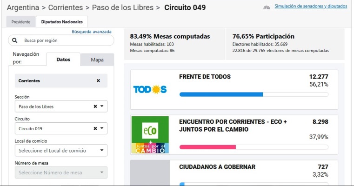Open the Búsqueda avanzada link

coord(92,32)
